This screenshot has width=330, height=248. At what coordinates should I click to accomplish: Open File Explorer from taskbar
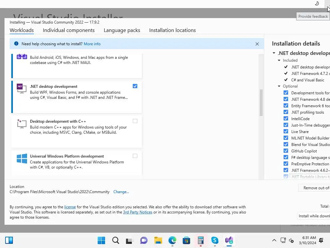(158, 240)
